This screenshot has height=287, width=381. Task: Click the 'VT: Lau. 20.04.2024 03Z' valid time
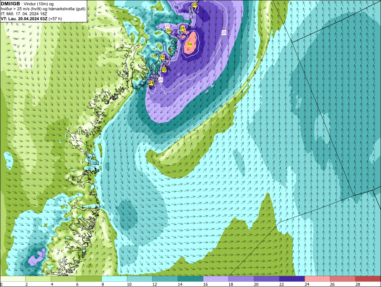click(24, 19)
